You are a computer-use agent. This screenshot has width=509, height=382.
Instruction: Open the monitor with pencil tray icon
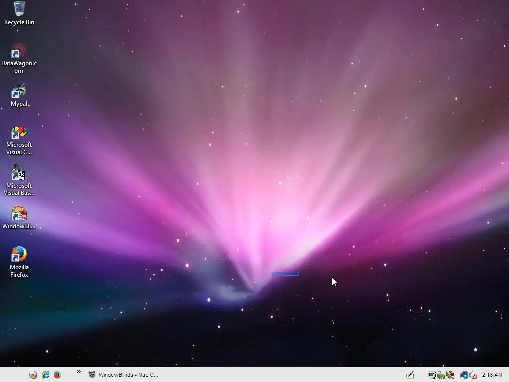point(432,375)
